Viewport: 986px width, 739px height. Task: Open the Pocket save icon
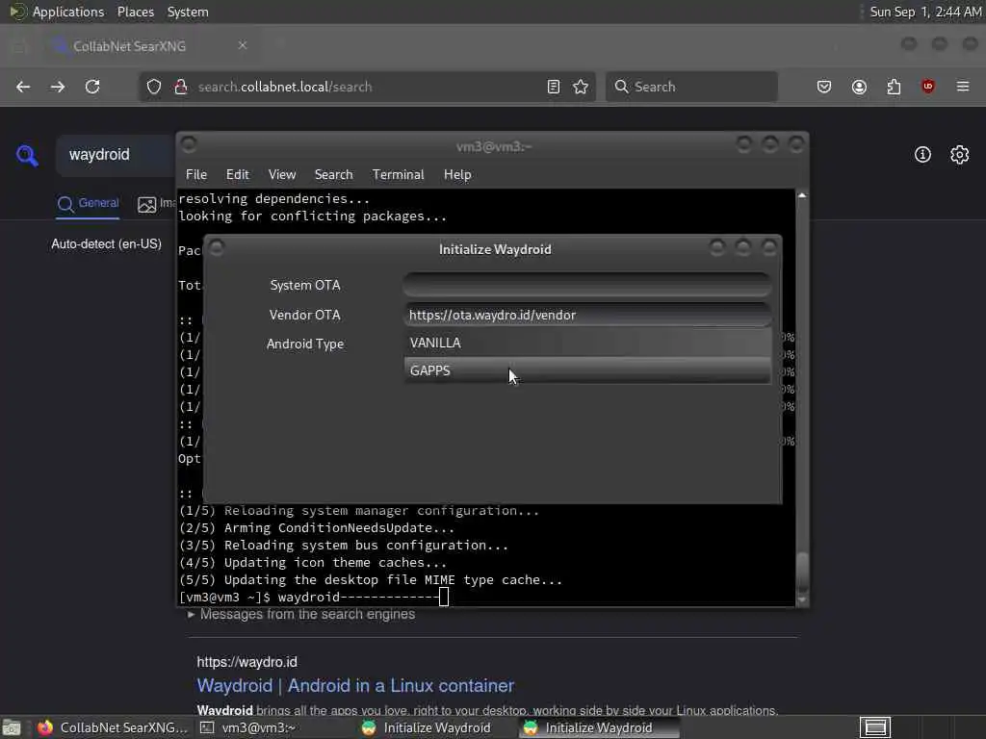824,87
